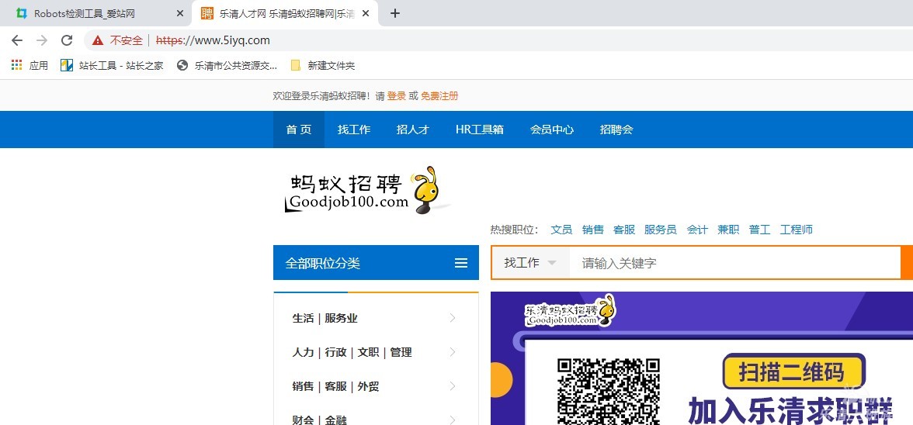Open the 新建文件夹 bookmark folder
This screenshot has width=913, height=425.
coord(323,65)
